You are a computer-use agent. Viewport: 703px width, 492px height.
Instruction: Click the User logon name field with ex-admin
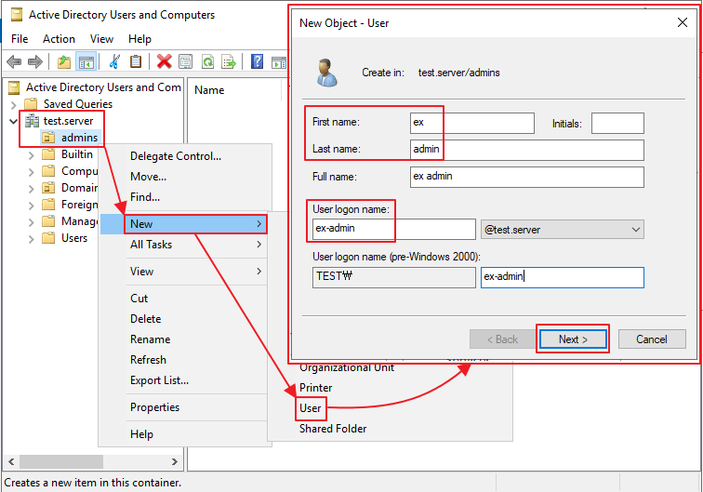click(x=394, y=229)
